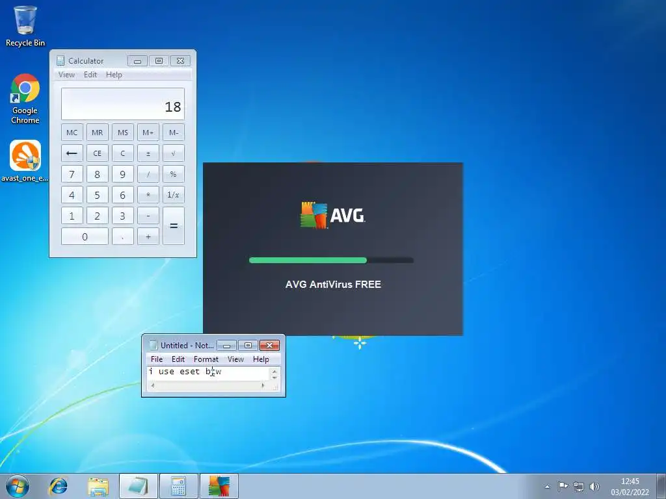
Task: Click calculator digit 0
Action: point(85,237)
